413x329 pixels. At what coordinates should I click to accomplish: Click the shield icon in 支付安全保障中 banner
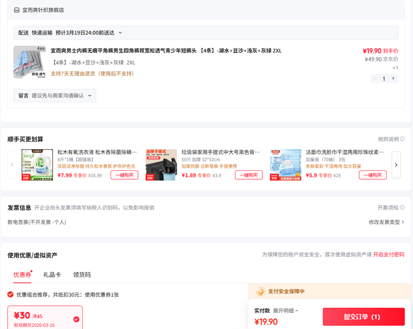(x=261, y=291)
